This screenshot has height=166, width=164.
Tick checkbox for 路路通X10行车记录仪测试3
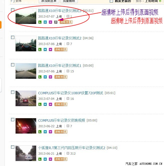13,10
